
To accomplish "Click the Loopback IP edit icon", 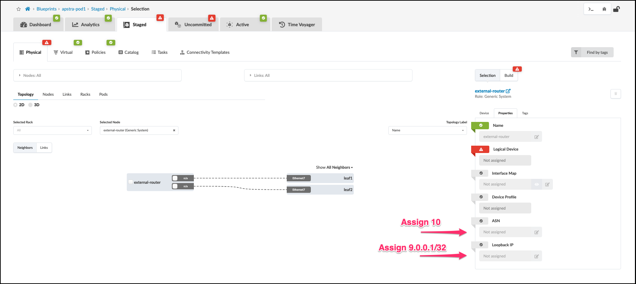I will click(536, 256).
